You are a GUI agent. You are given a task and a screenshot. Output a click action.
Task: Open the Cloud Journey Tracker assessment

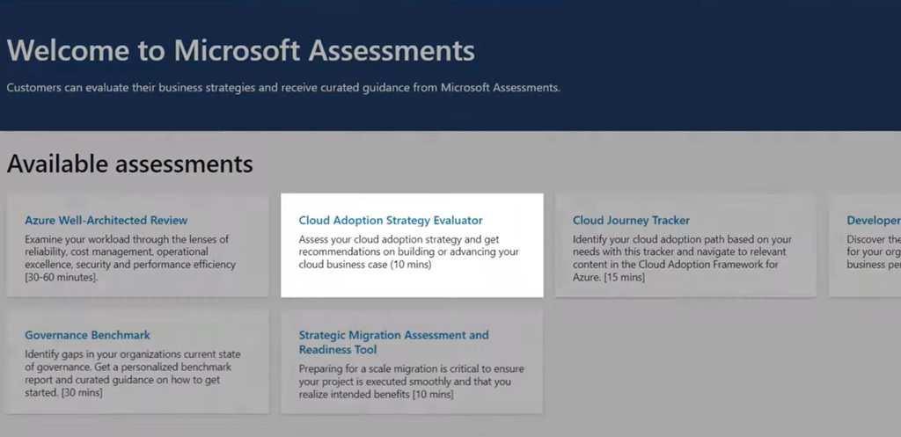631,220
